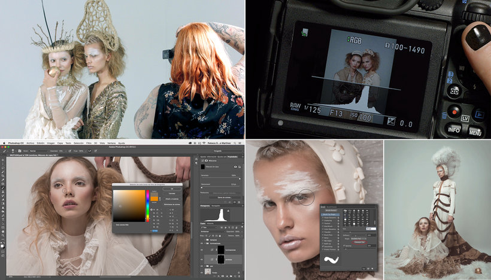491x280 pixels.
Task: Open the Apple menu
Action: coord(4,143)
